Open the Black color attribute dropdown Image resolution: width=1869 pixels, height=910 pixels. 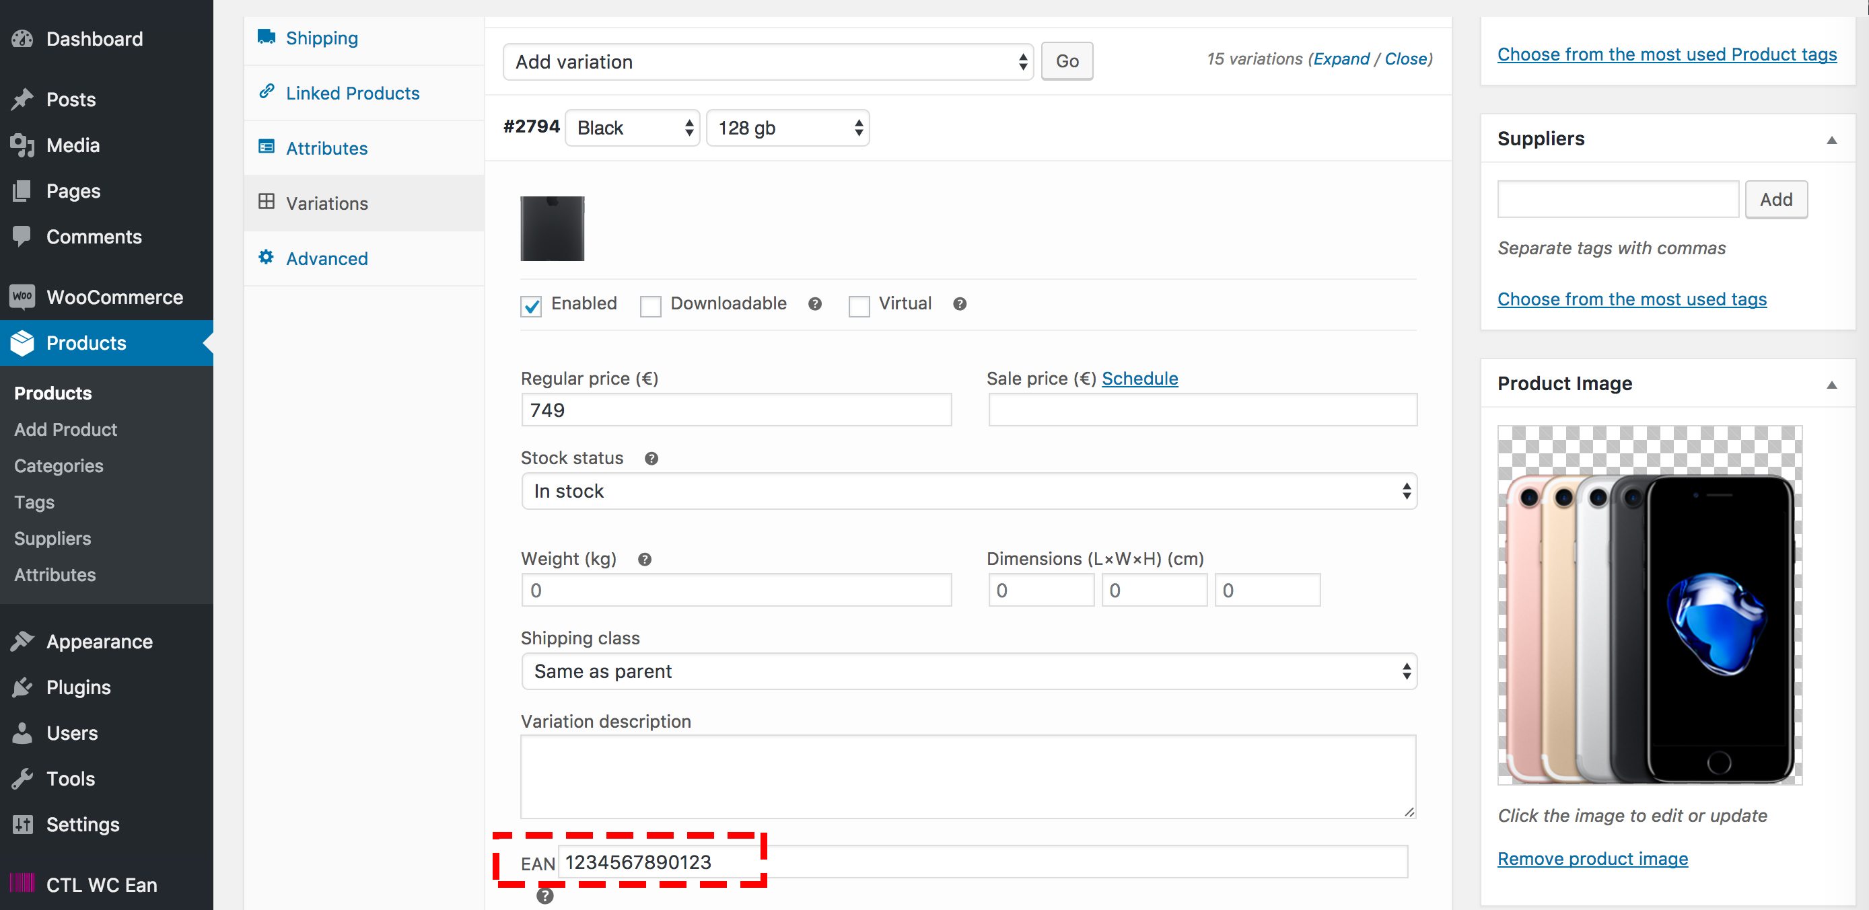coord(633,127)
